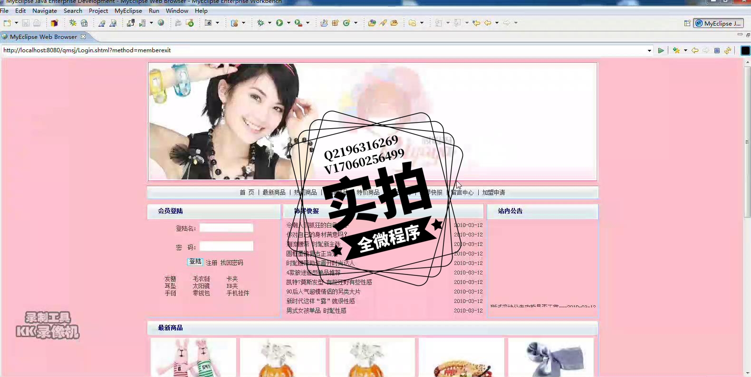The height and width of the screenshot is (377, 751).
Task: Open the Edit menu
Action: point(20,10)
